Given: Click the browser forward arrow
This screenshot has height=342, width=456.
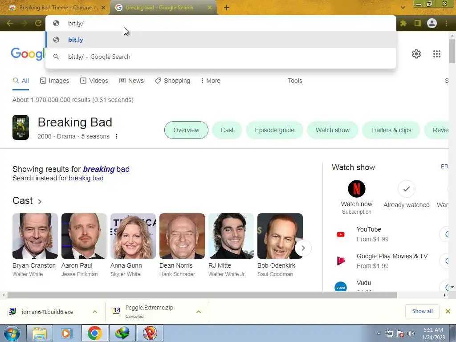Looking at the screenshot, I should pos(24,23).
